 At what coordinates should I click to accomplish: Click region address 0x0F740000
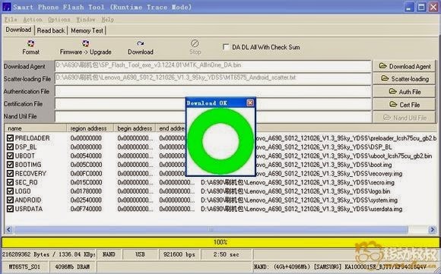click(x=86, y=209)
